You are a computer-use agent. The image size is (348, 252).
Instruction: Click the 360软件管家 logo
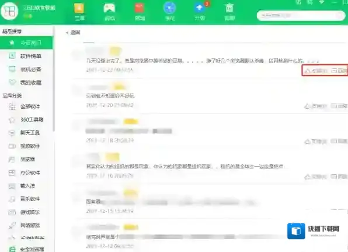[9, 11]
